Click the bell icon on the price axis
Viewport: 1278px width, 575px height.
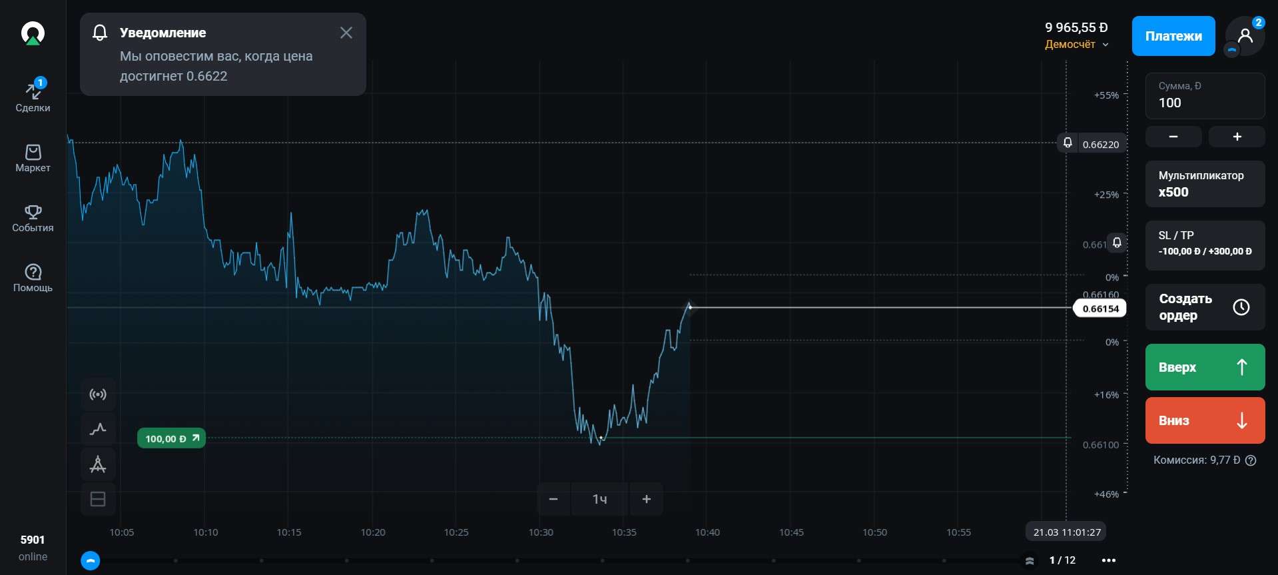pos(1118,243)
